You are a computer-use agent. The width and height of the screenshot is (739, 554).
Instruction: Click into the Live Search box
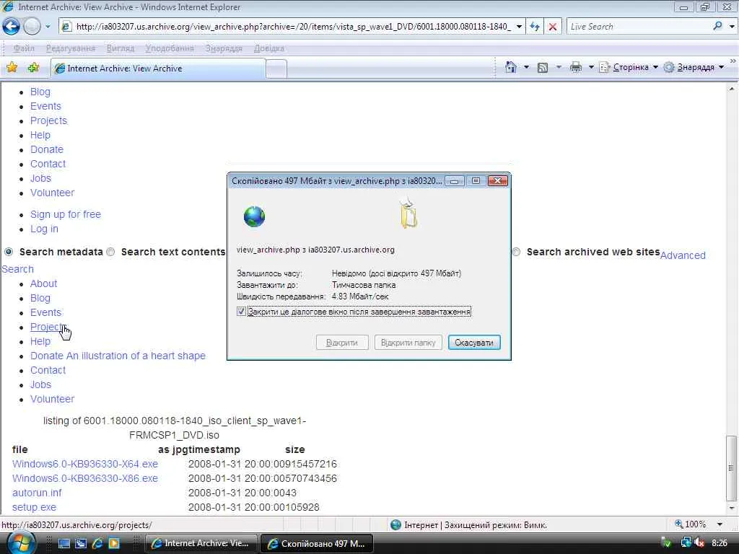pos(639,27)
